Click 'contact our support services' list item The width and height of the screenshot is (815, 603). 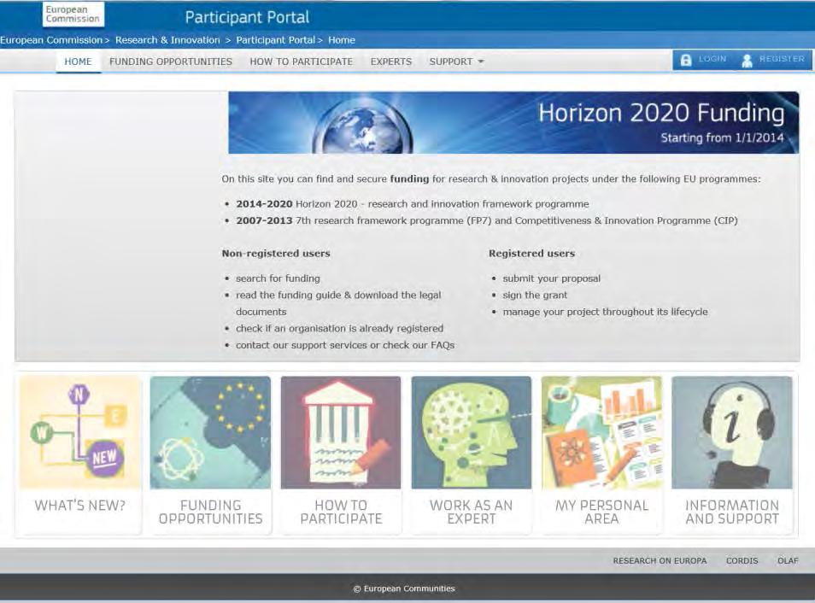click(x=345, y=345)
